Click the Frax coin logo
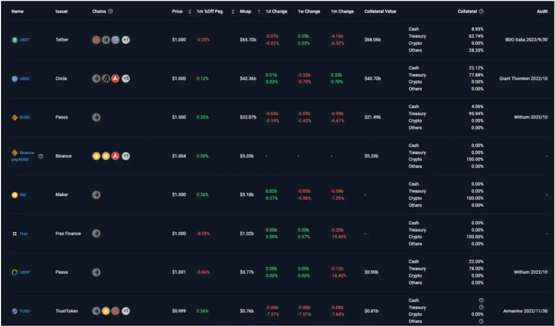The height and width of the screenshot is (326, 555). click(15, 234)
